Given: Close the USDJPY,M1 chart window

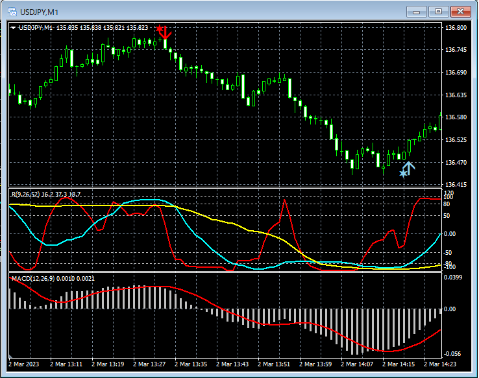Looking at the screenshot, I should (460, 12).
